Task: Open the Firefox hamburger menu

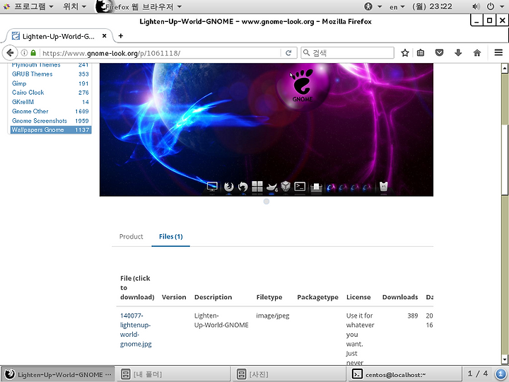Action: point(498,52)
